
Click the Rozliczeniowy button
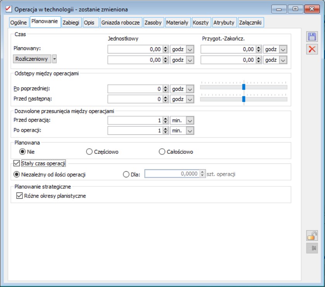click(x=32, y=59)
